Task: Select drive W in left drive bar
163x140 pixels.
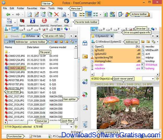Action: coord(53,29)
